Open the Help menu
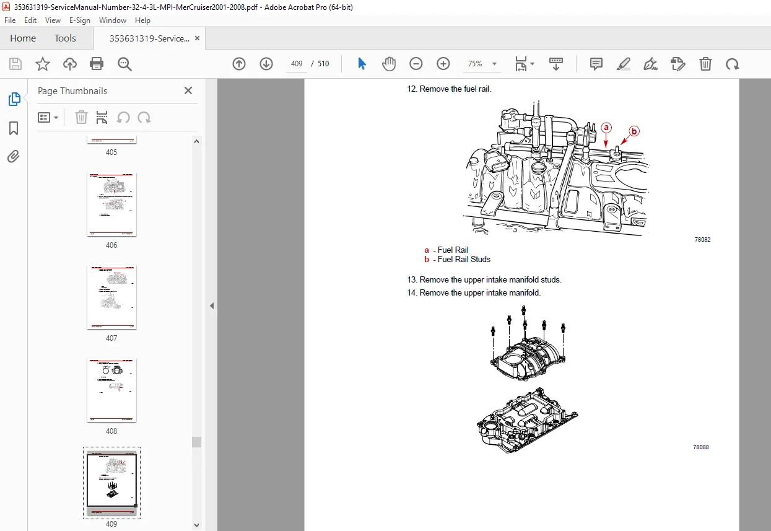Viewport: 771px width, 531px height. point(143,20)
